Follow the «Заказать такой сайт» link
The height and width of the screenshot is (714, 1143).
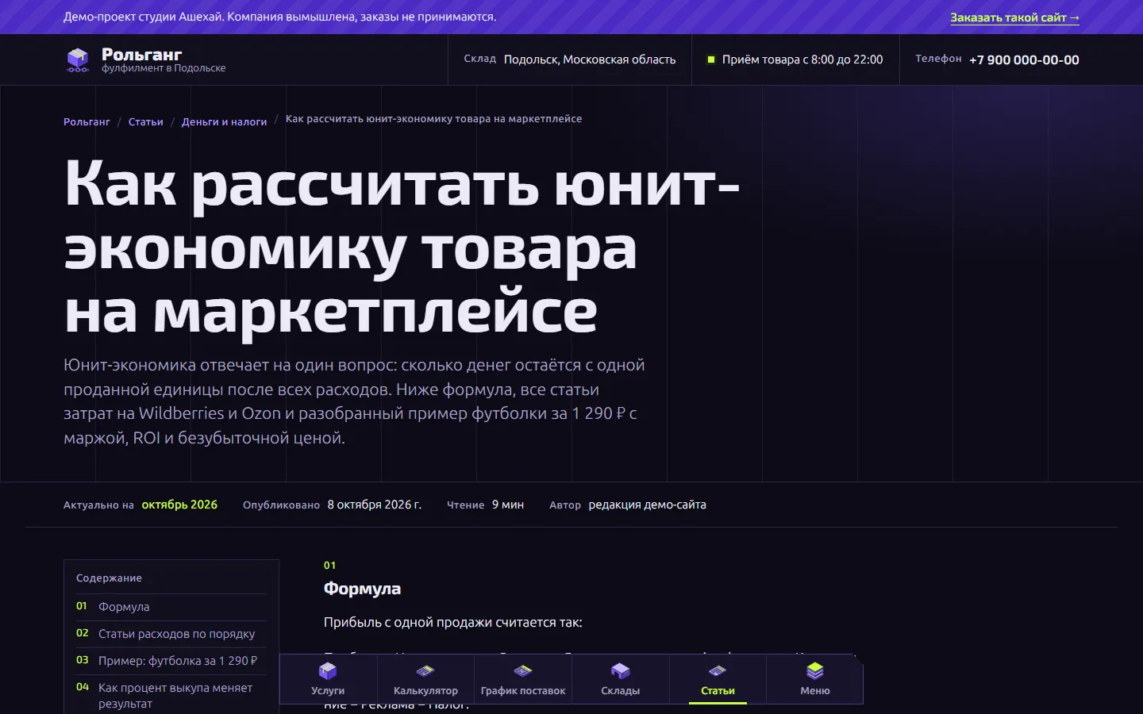pyautogui.click(x=1014, y=17)
